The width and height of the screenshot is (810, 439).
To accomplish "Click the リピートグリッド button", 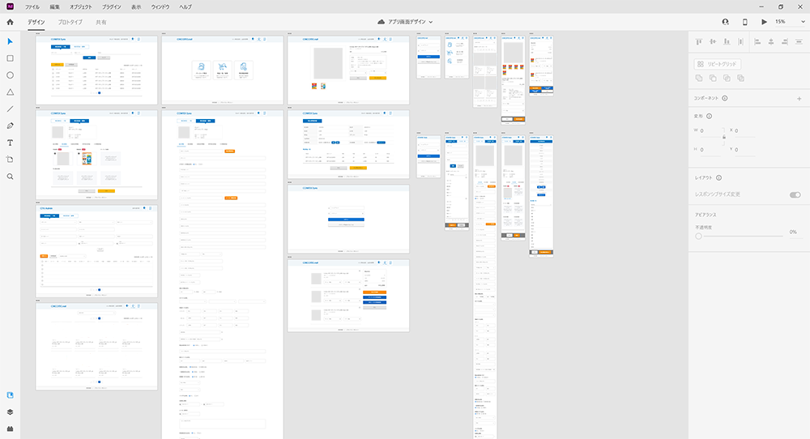I will point(718,64).
